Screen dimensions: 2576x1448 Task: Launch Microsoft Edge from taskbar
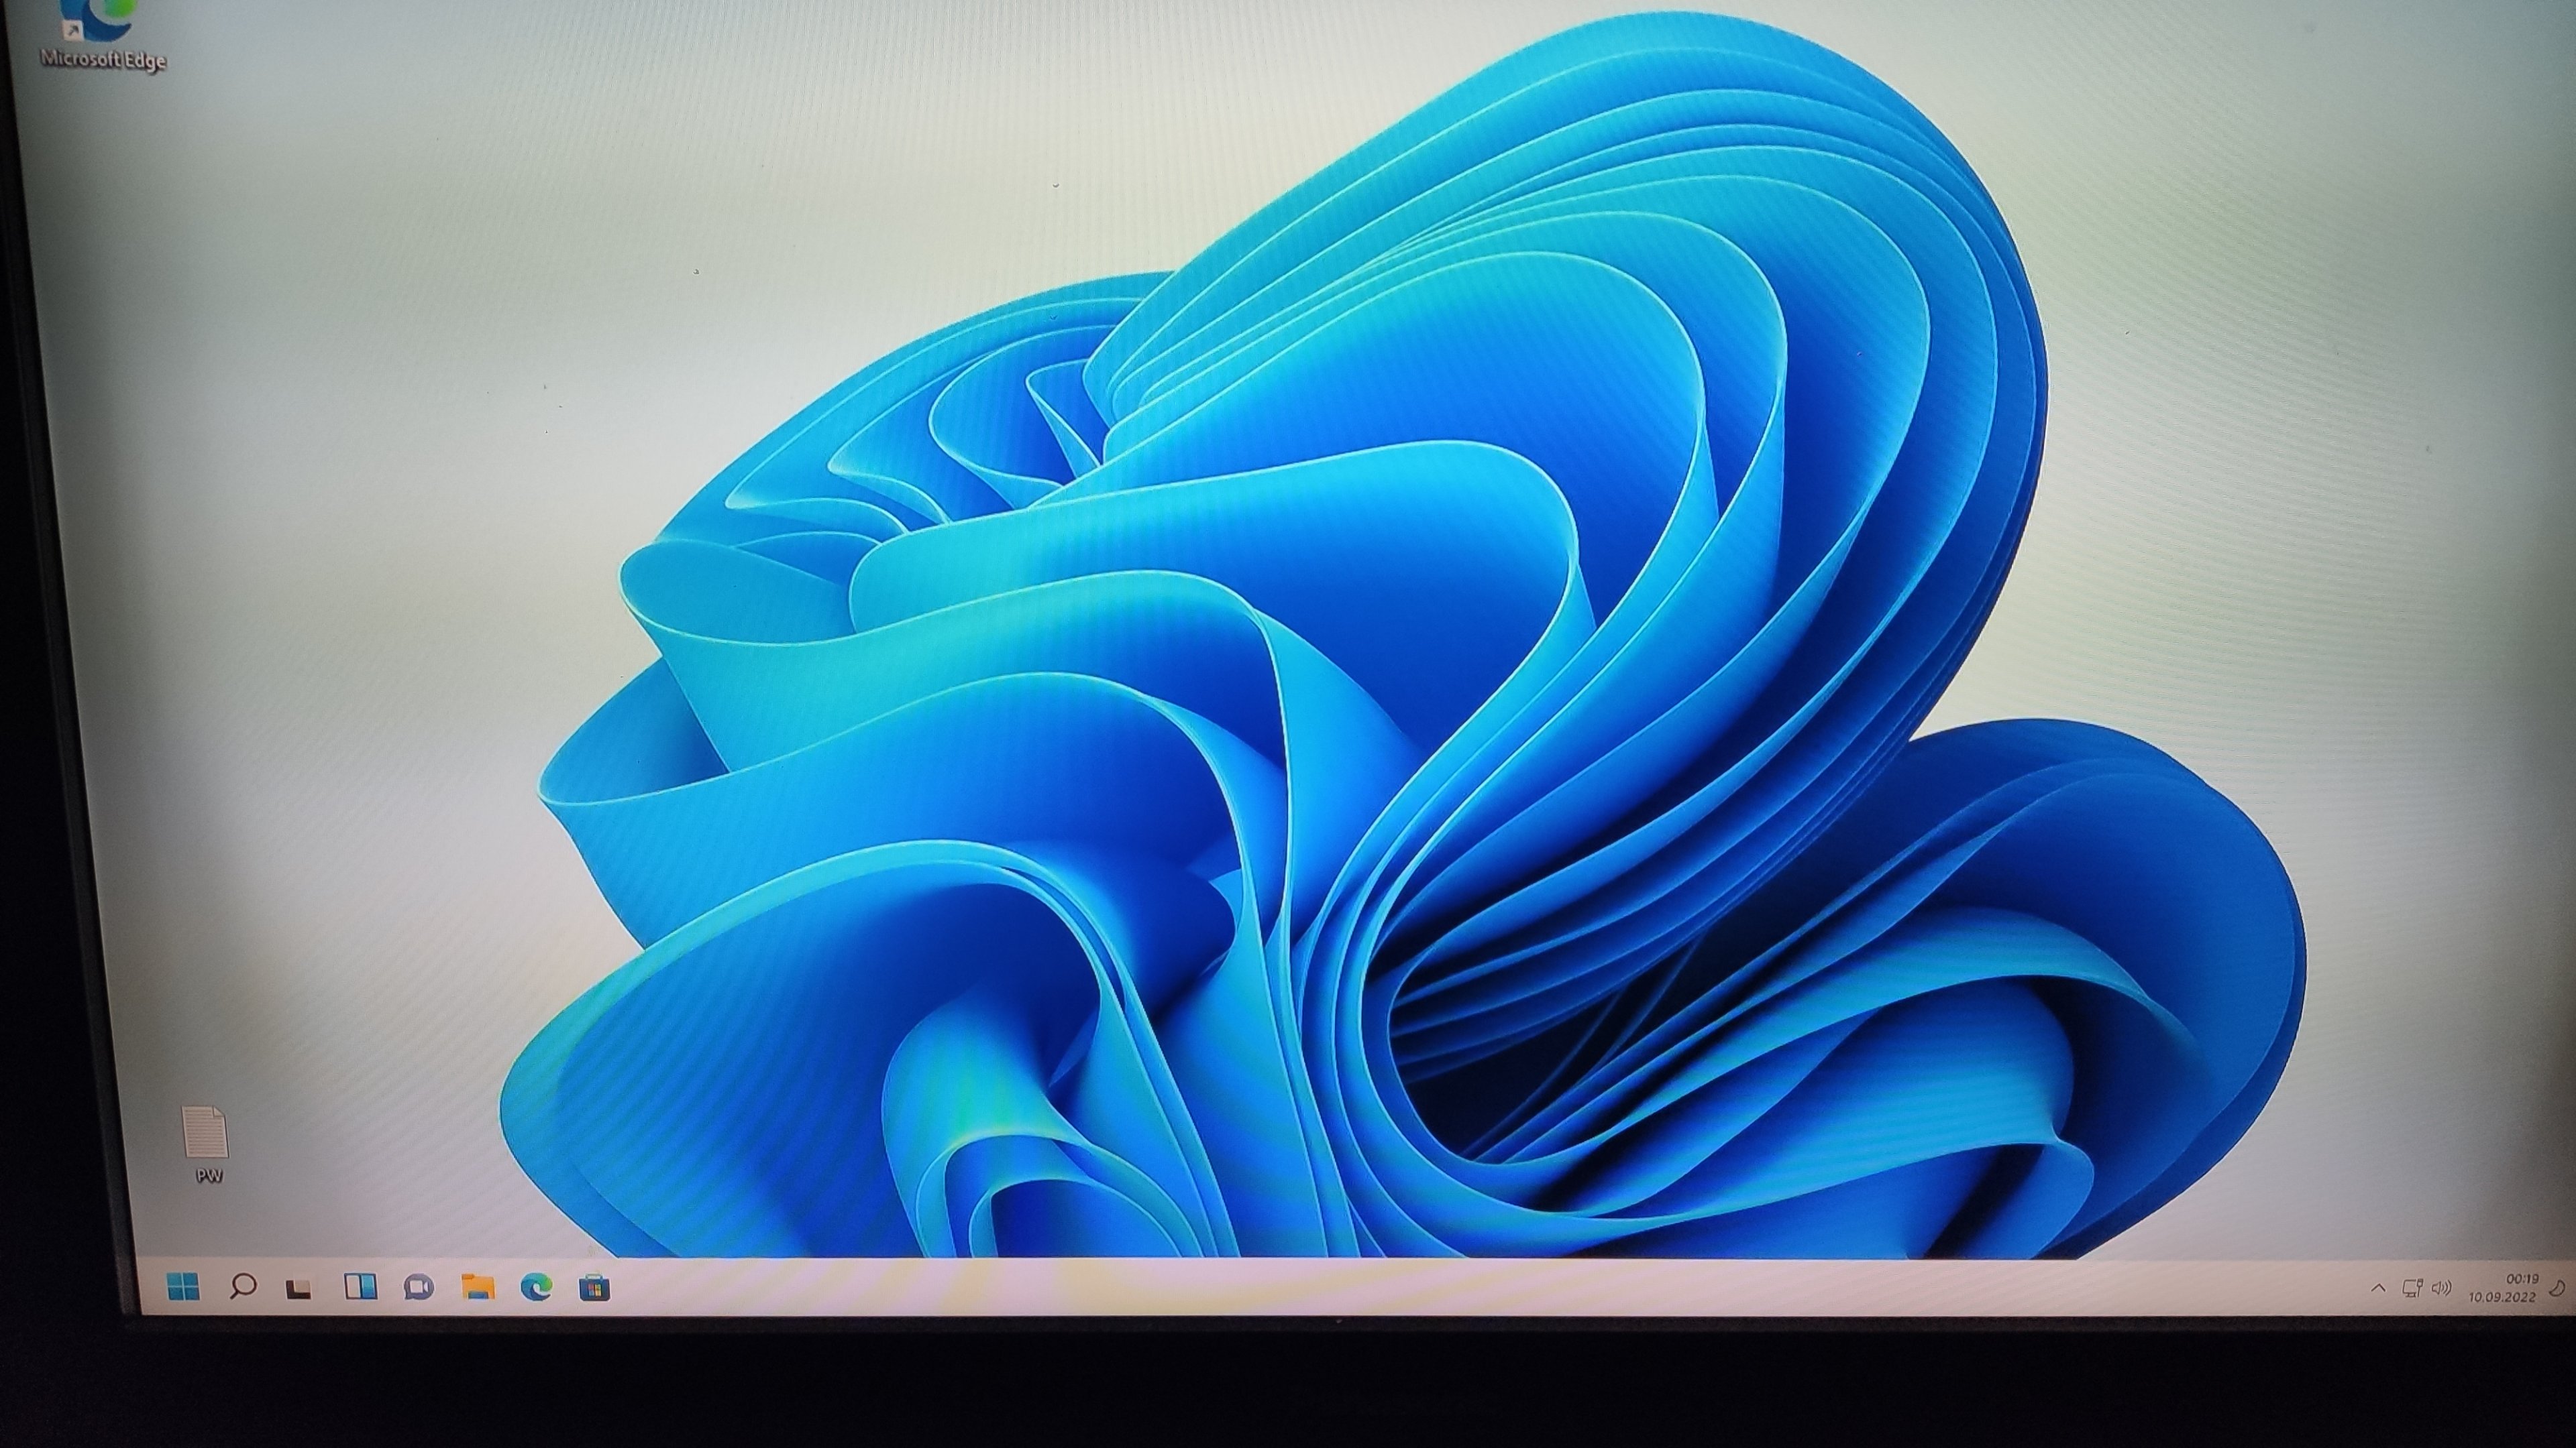point(537,1287)
